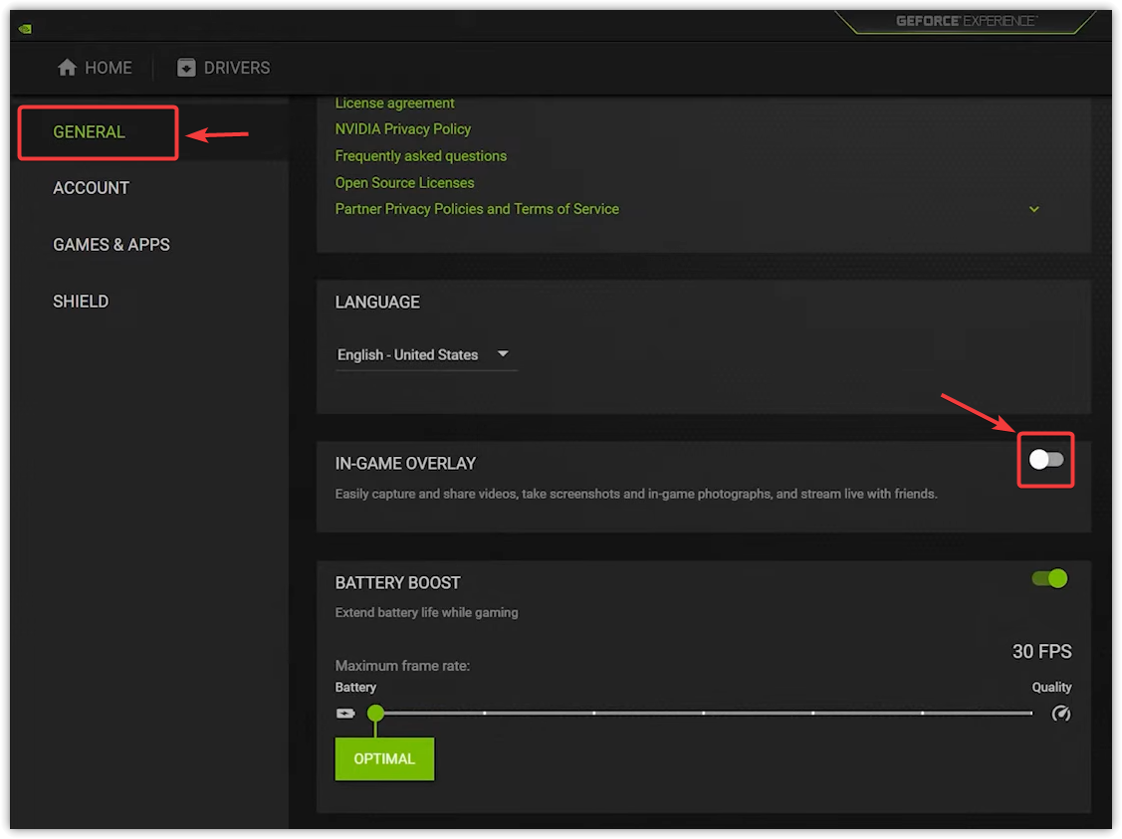Open the Shield settings section

click(81, 302)
